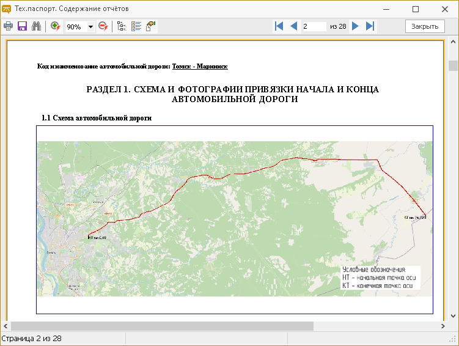The image size is (459, 346).
Task: Click the Print icon in toolbar
Action: [x=9, y=26]
